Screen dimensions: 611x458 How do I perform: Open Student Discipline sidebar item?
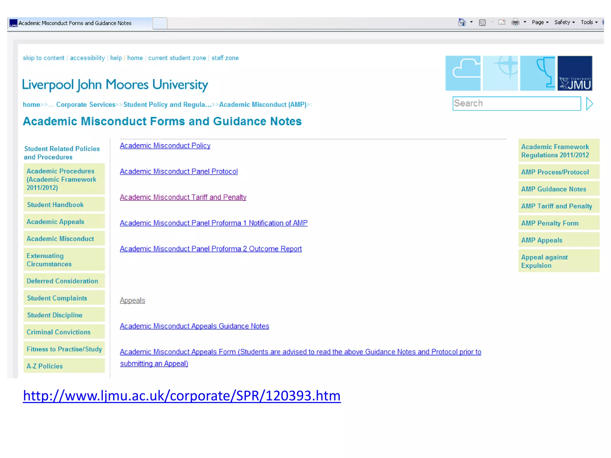click(x=64, y=315)
